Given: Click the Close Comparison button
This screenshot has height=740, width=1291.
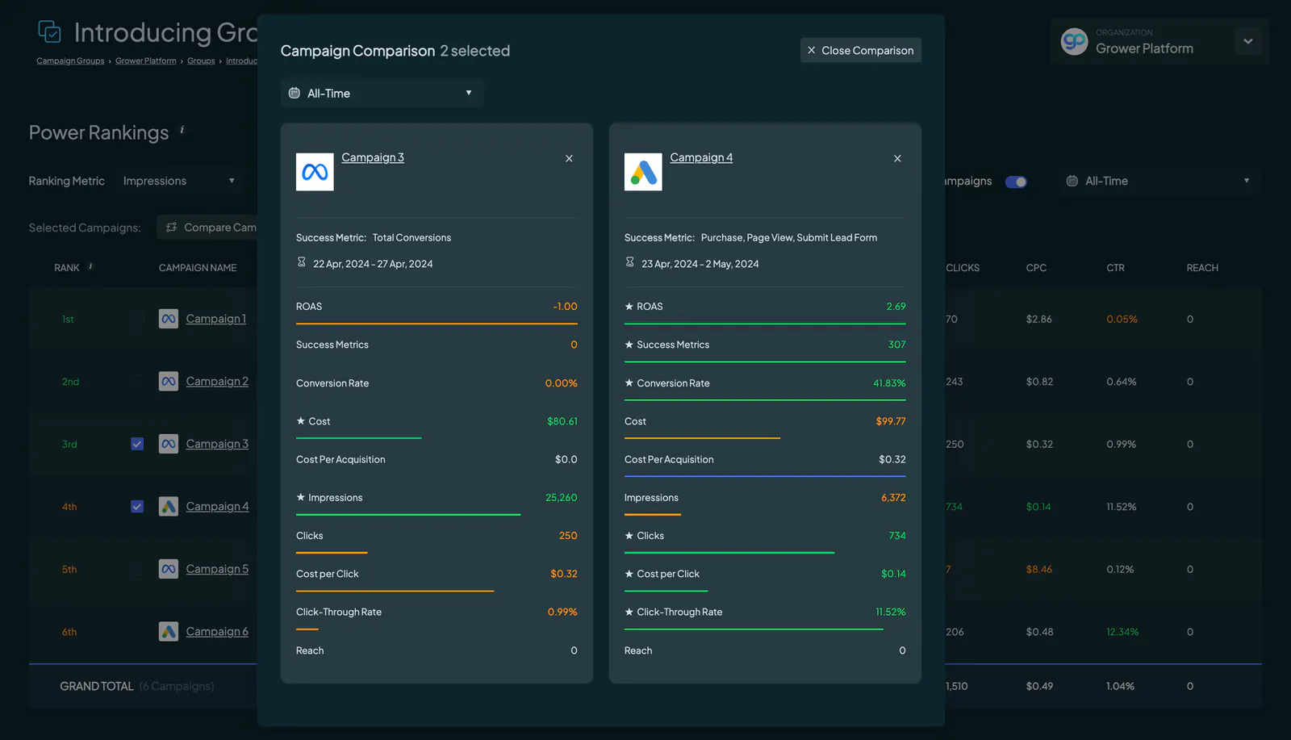Looking at the screenshot, I should click(860, 50).
